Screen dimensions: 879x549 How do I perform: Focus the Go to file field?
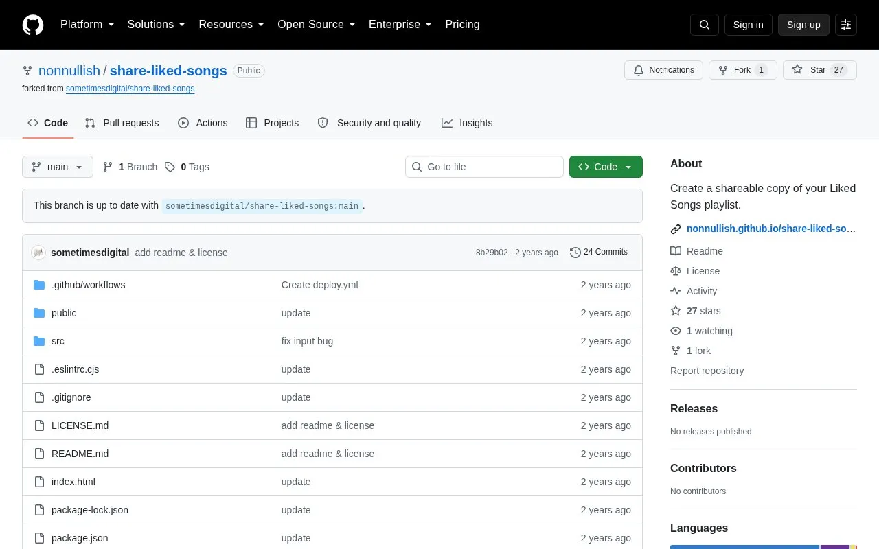coord(484,167)
